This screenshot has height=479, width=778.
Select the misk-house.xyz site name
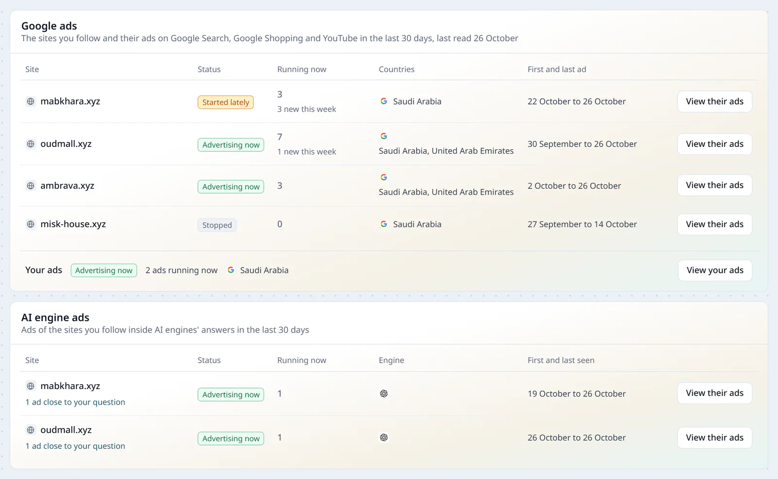73,224
